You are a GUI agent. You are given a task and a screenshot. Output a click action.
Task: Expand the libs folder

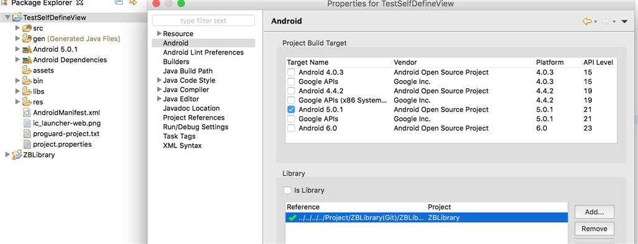[x=17, y=91]
